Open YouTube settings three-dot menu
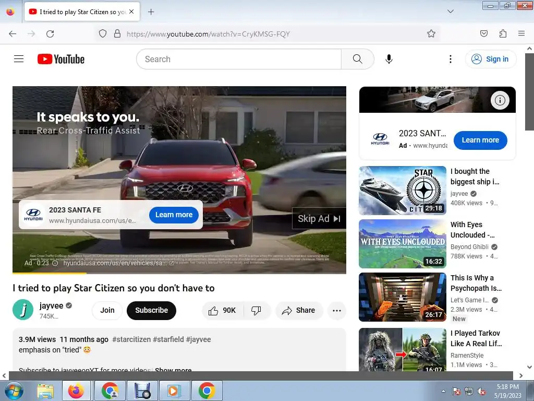 (450, 59)
